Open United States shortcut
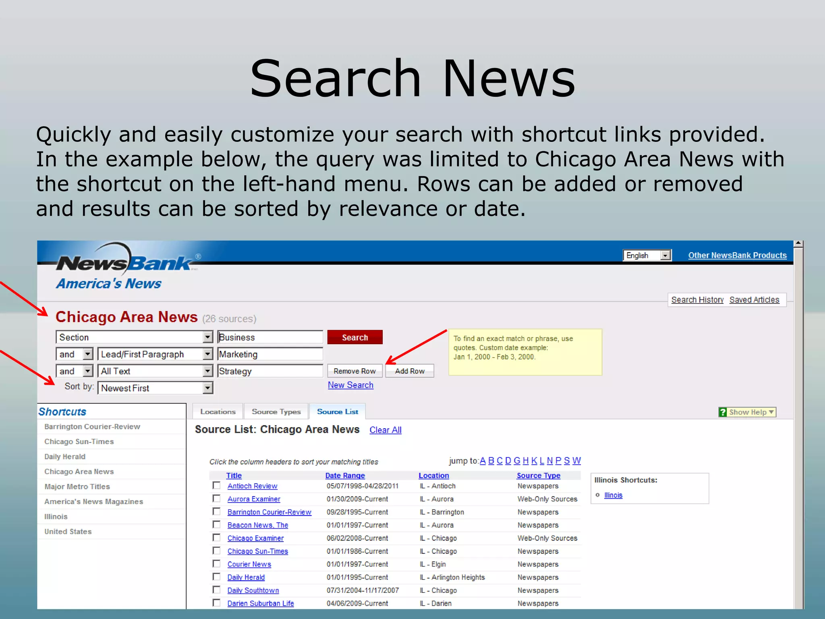The image size is (825, 619). 68,531
